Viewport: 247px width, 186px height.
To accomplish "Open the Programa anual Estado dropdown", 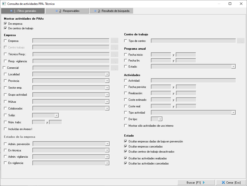I will [233, 67].
